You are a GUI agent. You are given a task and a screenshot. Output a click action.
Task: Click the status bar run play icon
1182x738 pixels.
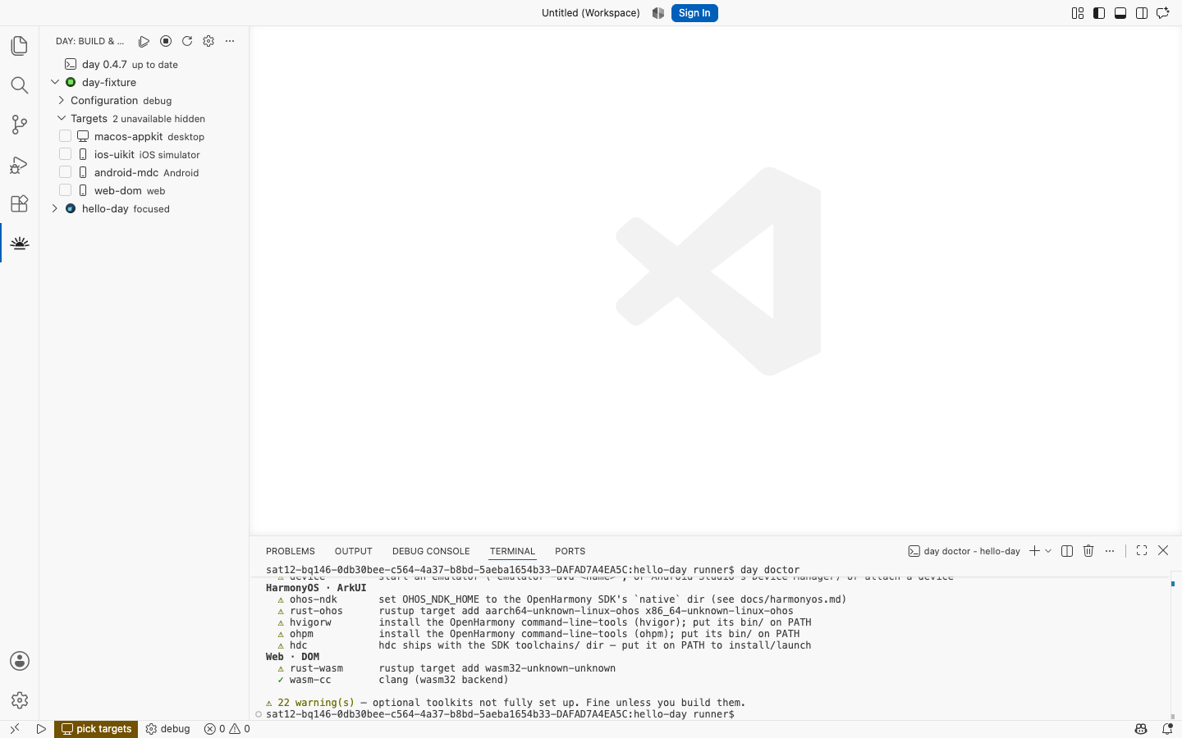click(41, 728)
